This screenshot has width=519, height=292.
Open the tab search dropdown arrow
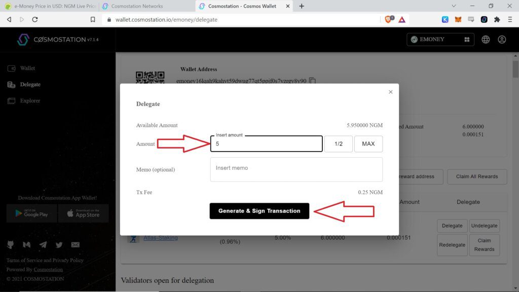[x=454, y=6]
